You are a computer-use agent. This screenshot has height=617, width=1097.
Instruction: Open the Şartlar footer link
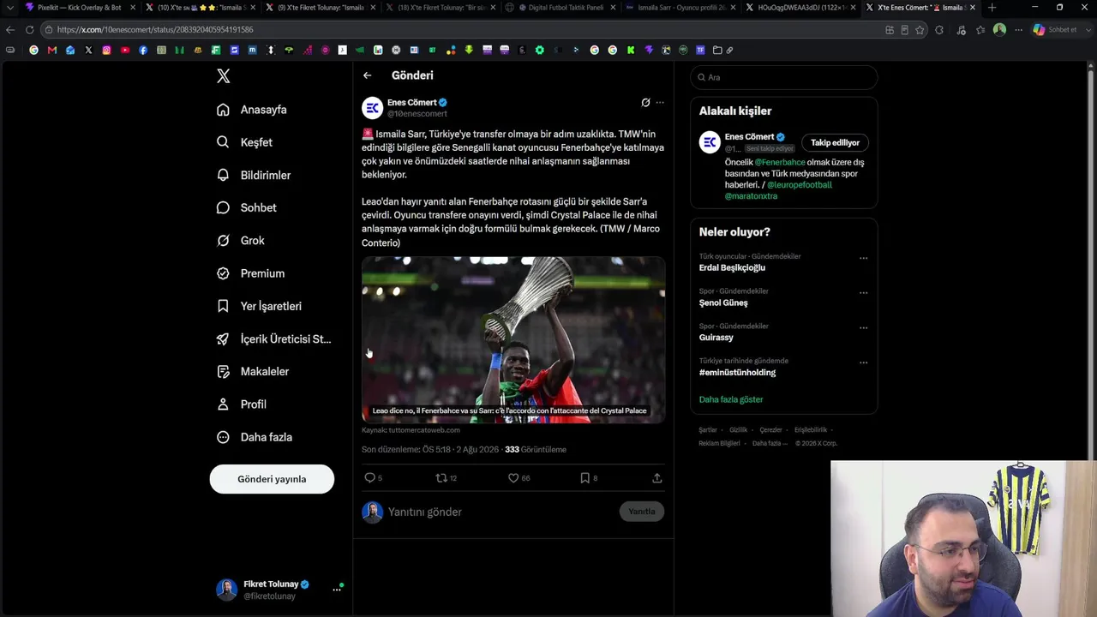click(x=708, y=430)
